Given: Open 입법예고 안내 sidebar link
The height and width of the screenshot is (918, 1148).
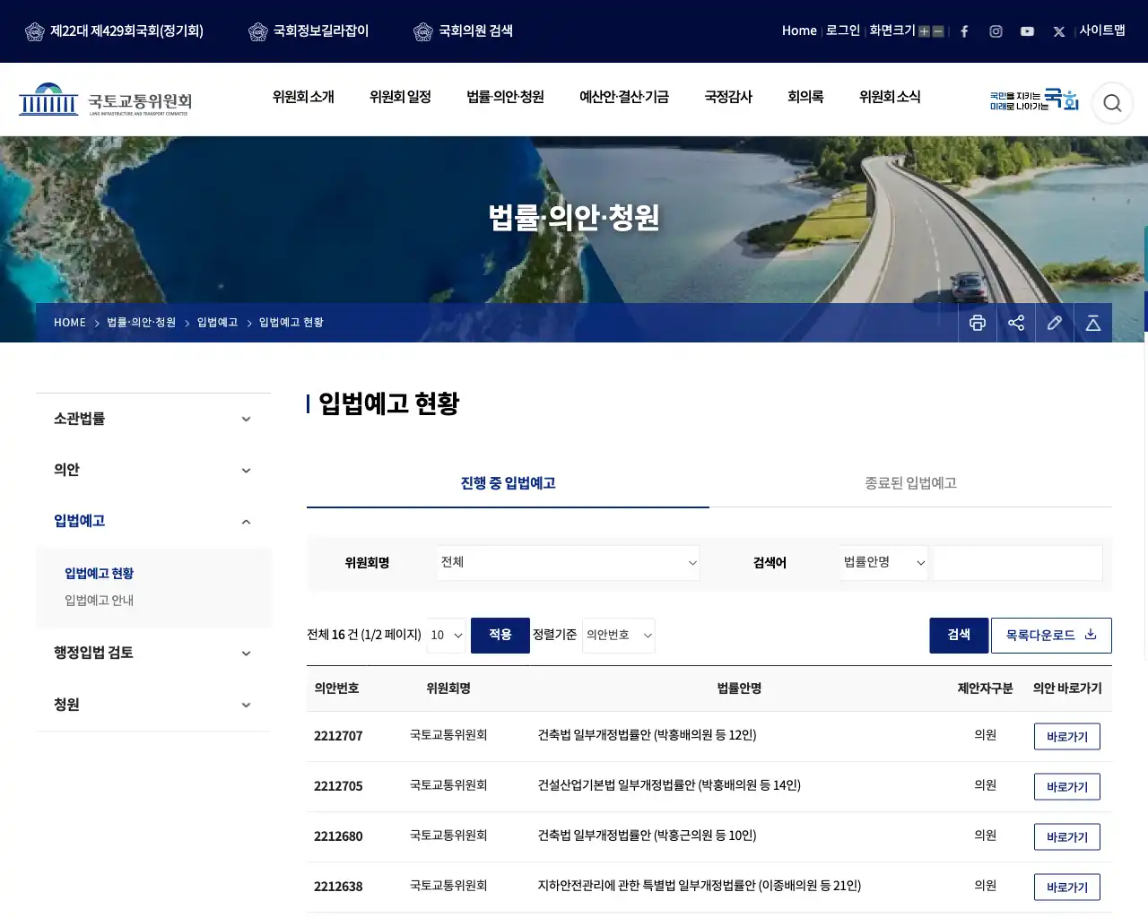Looking at the screenshot, I should click(x=99, y=601).
